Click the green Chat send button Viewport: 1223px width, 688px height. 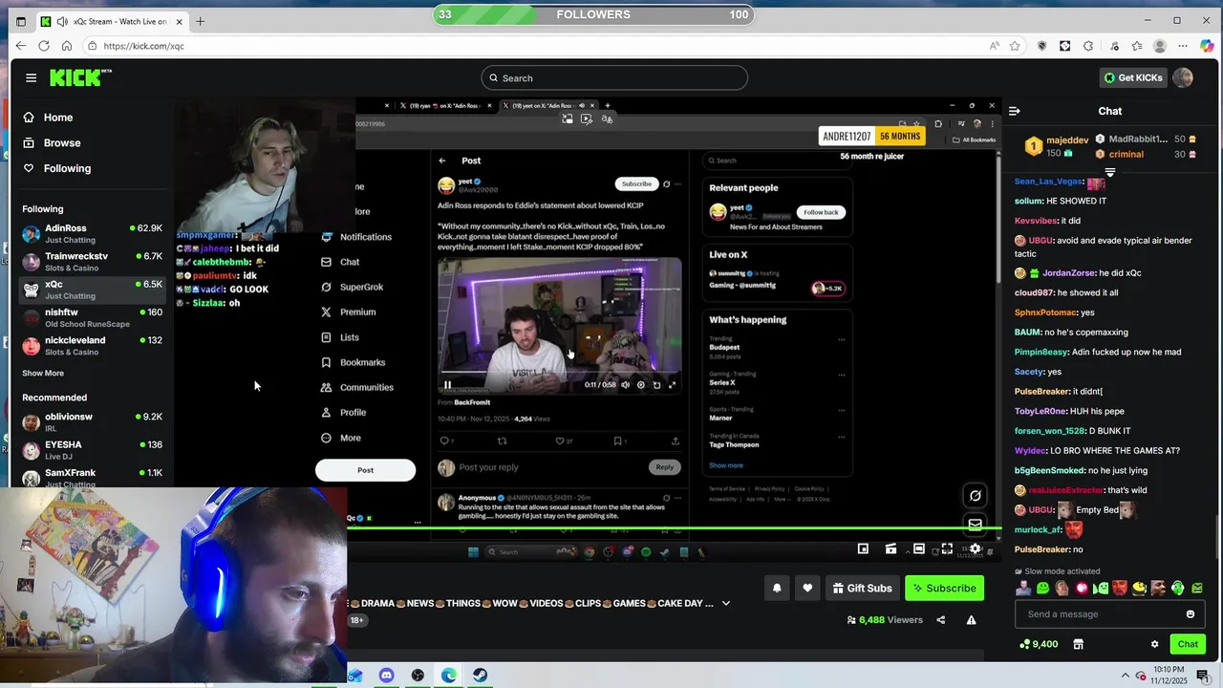1188,644
